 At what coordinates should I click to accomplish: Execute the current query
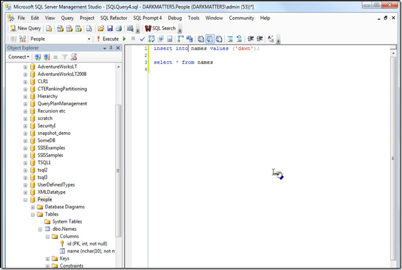tap(108, 38)
